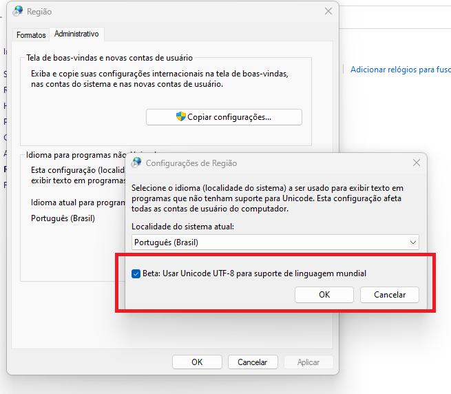Image resolution: width=451 pixels, height=394 pixels.
Task: Click the Selecione o idioma description text
Action: point(267,198)
